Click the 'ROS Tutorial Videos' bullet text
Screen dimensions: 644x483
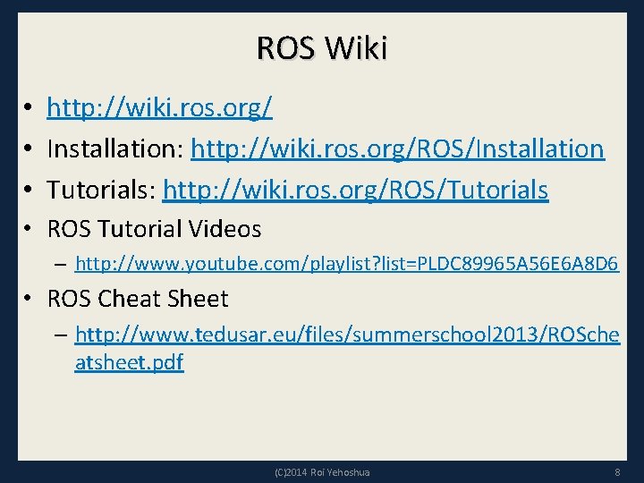(154, 228)
